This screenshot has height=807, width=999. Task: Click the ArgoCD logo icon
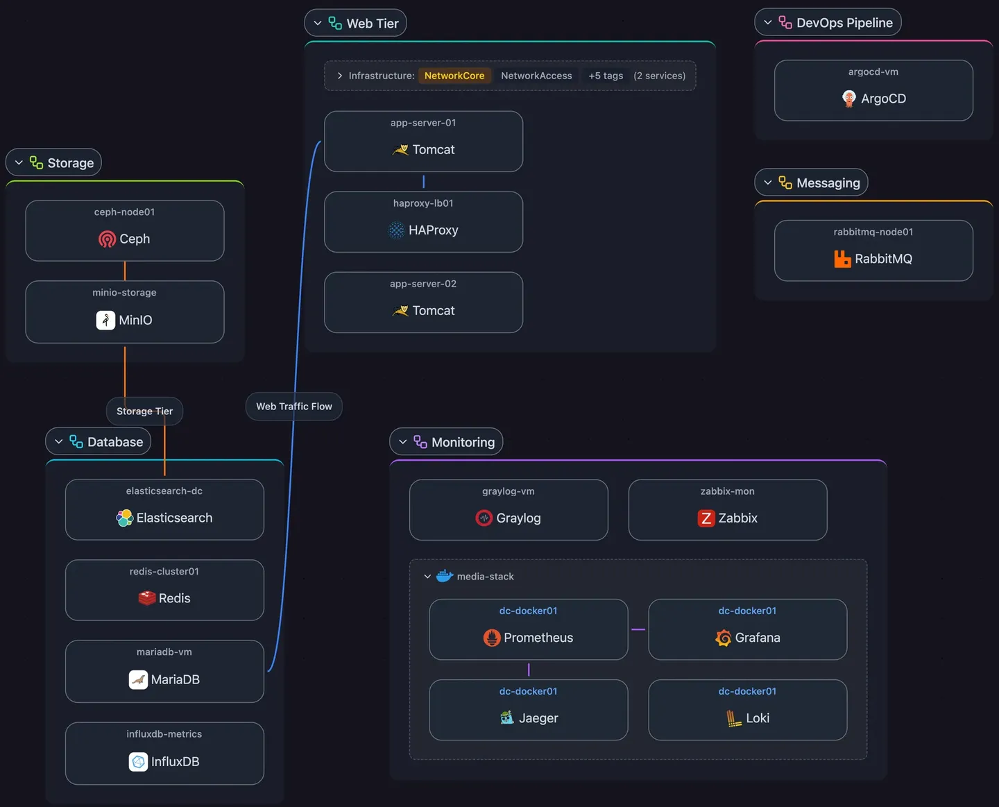click(x=849, y=99)
